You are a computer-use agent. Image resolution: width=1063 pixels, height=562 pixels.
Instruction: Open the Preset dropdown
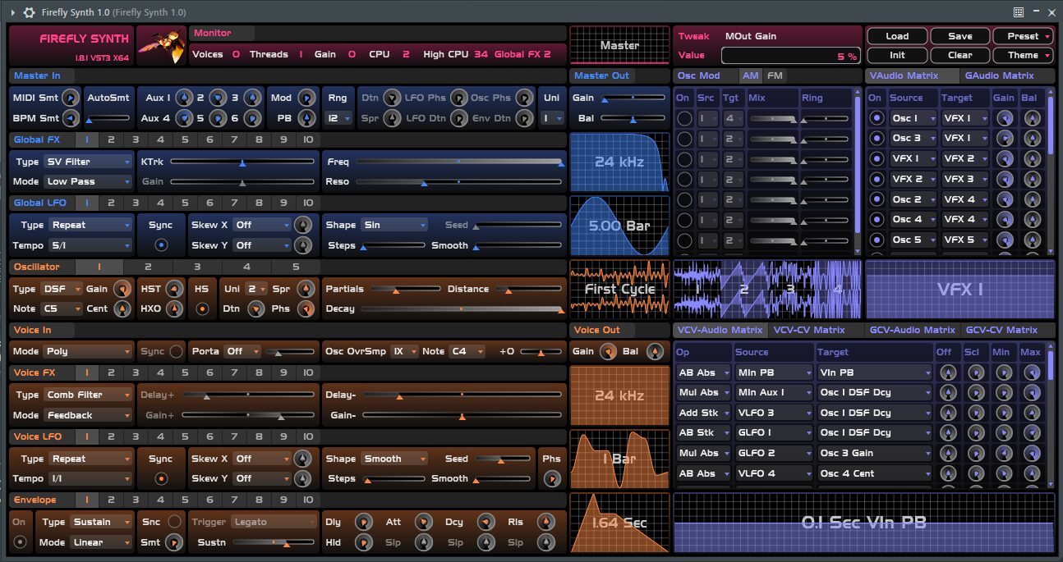[x=1023, y=36]
